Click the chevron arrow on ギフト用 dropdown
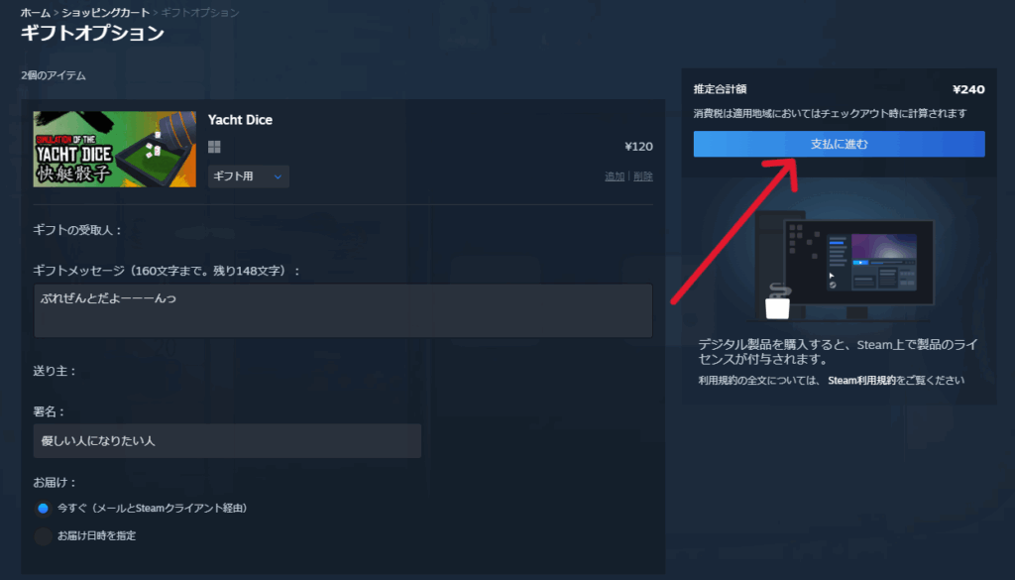 pos(278,176)
